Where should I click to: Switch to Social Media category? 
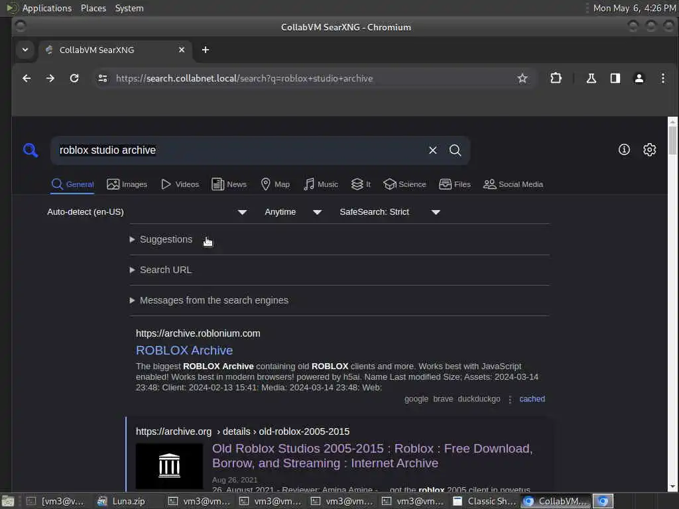[x=513, y=184]
